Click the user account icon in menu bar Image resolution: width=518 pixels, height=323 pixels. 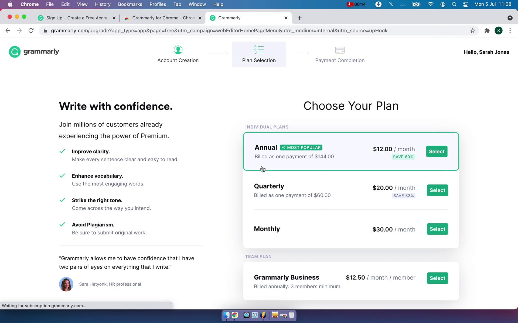pos(442,4)
